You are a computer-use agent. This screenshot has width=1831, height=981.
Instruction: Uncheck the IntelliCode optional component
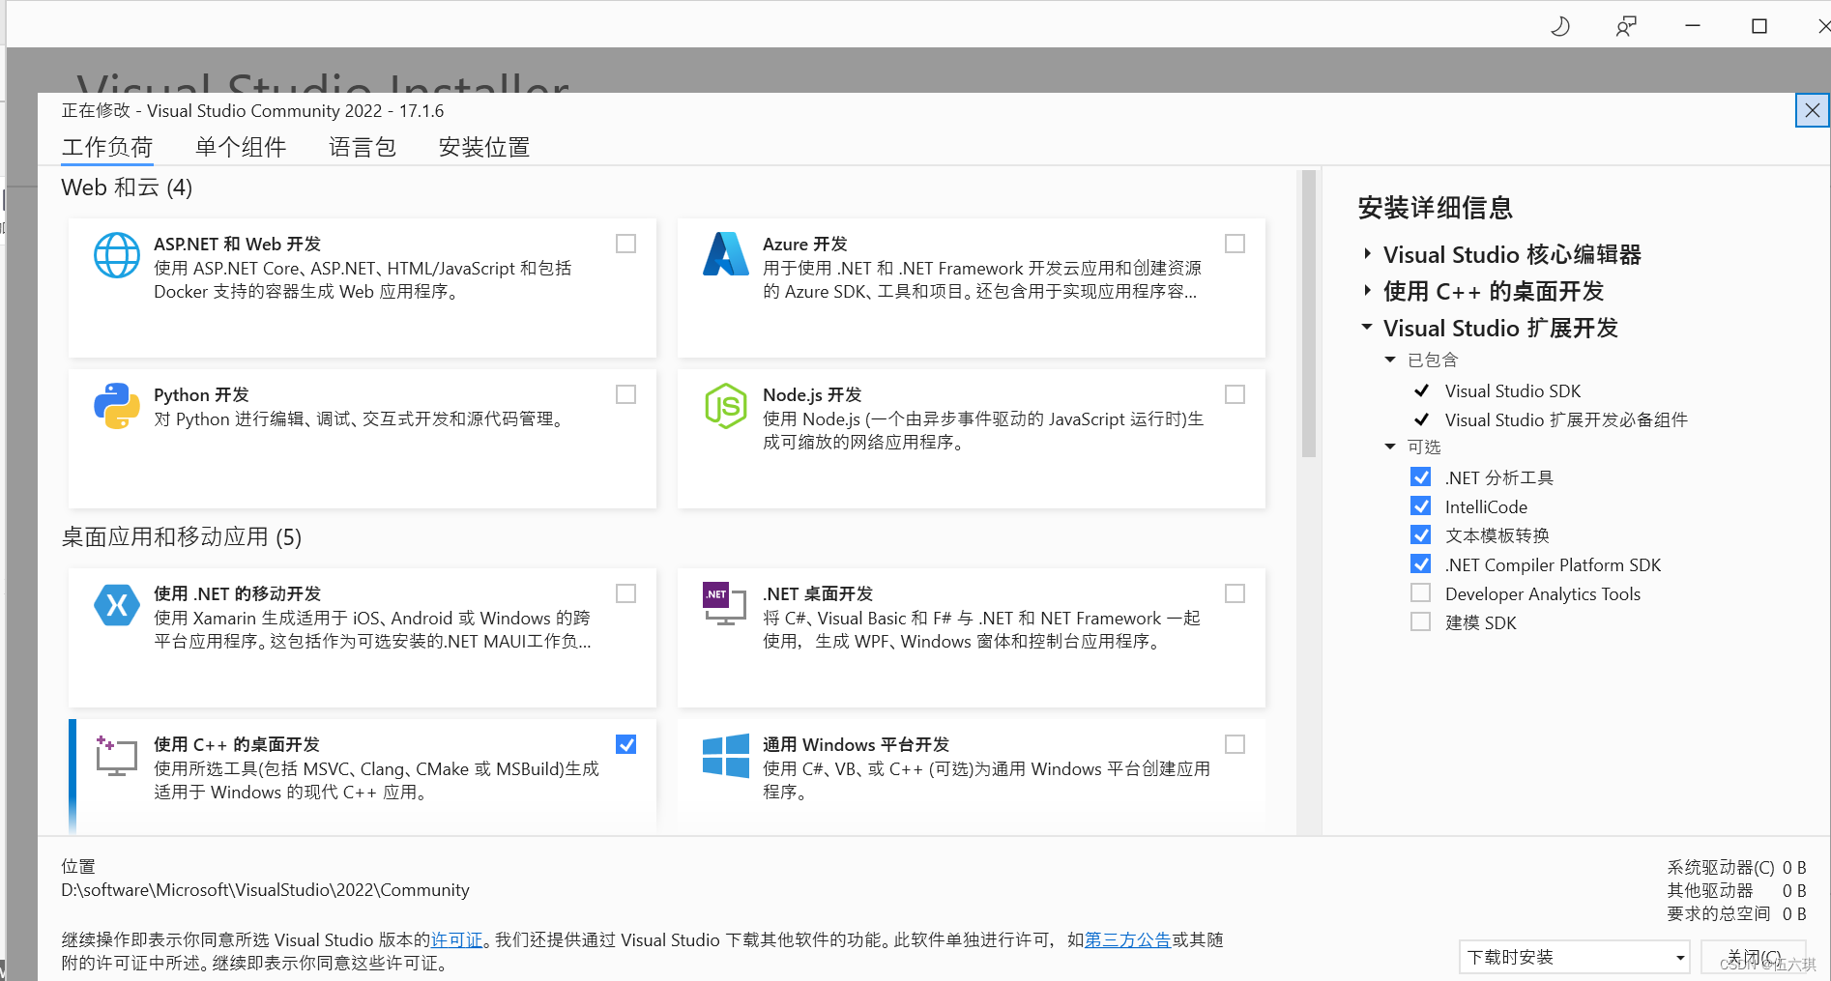tap(1421, 506)
